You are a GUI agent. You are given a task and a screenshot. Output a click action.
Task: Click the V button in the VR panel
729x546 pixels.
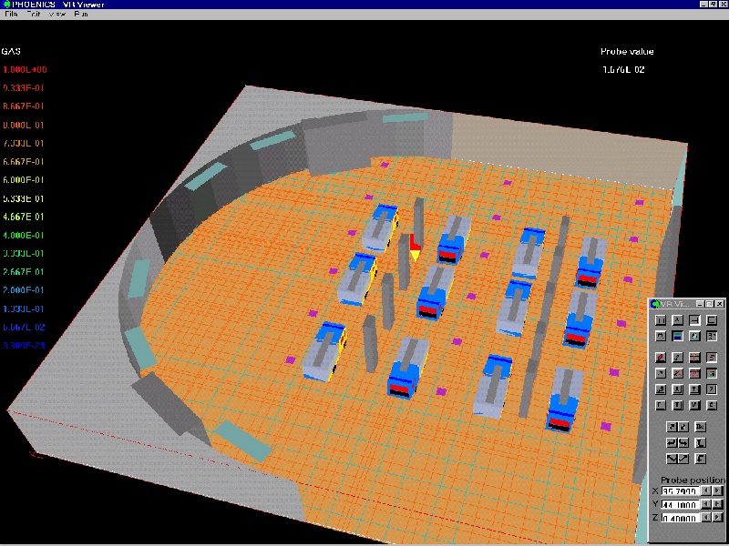pos(694,405)
